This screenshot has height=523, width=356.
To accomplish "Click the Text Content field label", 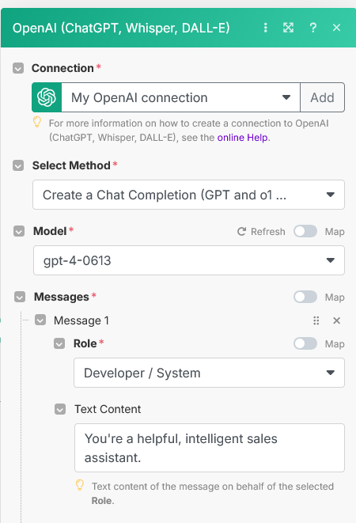I will [x=108, y=409].
